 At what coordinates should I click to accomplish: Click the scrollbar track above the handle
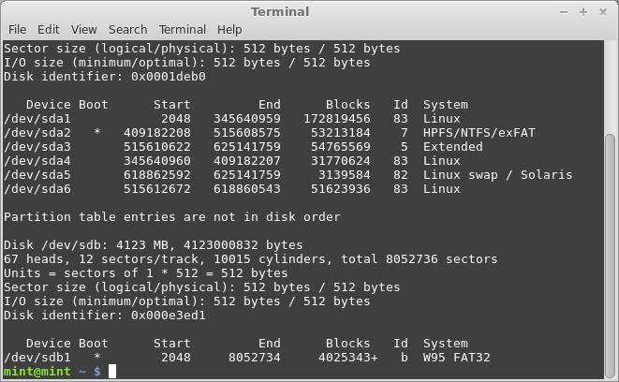click(x=610, y=87)
